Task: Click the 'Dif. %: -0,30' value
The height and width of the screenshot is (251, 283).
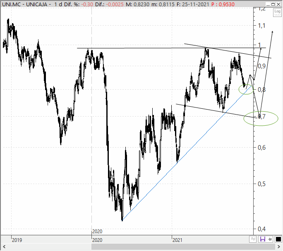Action: [79, 4]
